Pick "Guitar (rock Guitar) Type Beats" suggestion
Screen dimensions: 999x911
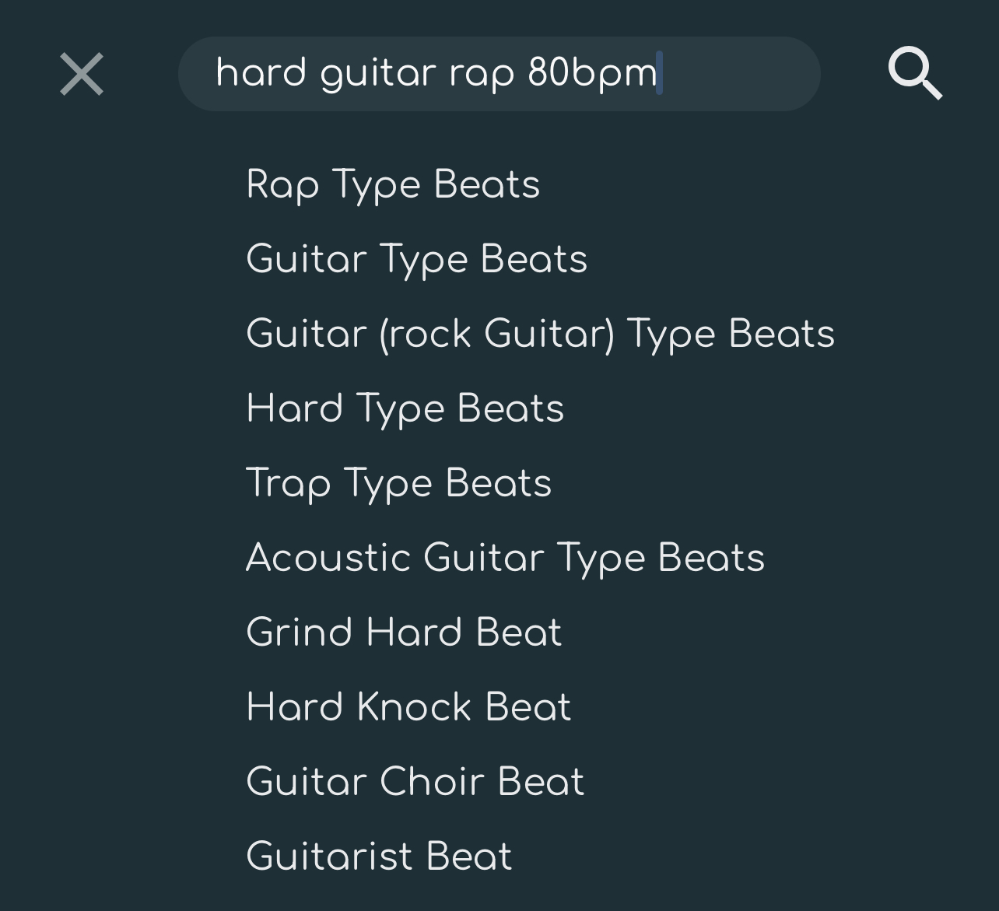[x=540, y=334]
